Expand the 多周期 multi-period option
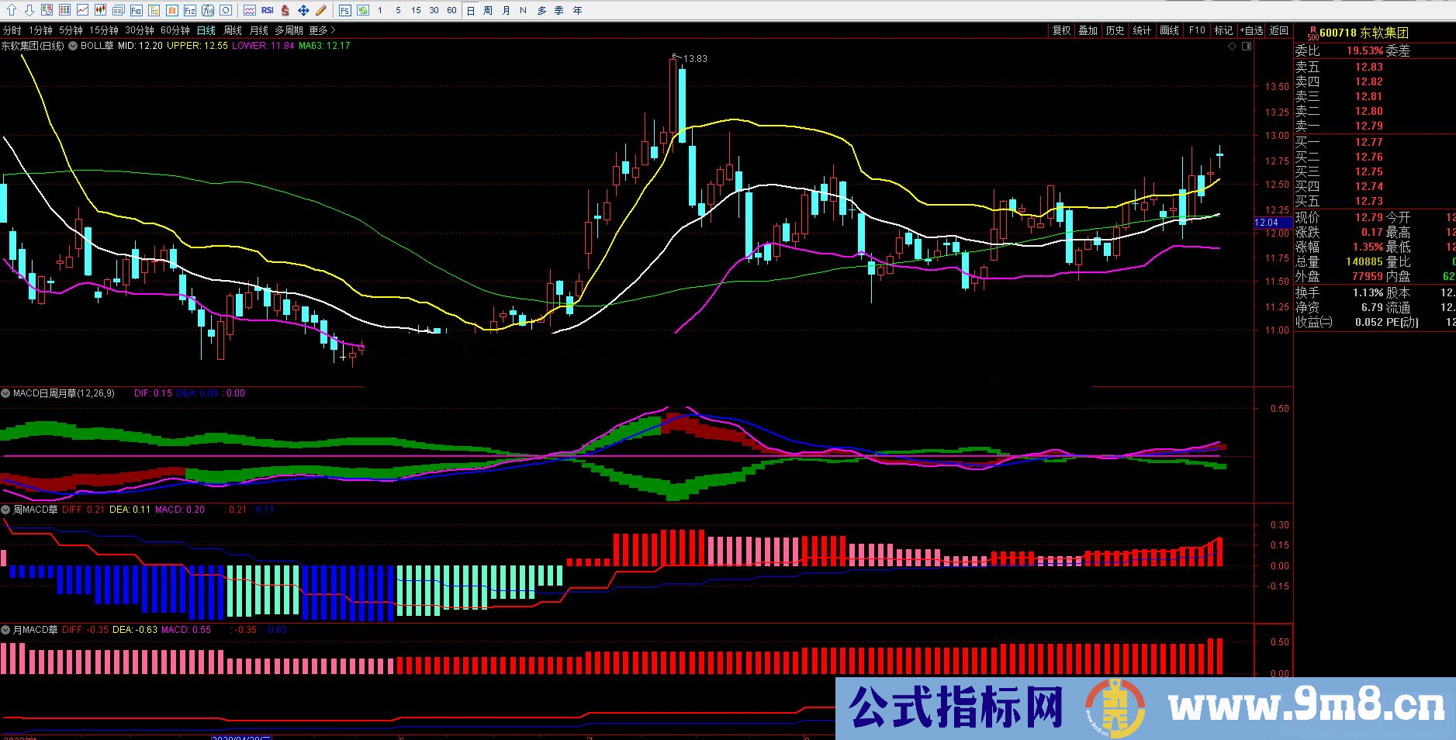Image resolution: width=1456 pixels, height=740 pixels. 290,29
